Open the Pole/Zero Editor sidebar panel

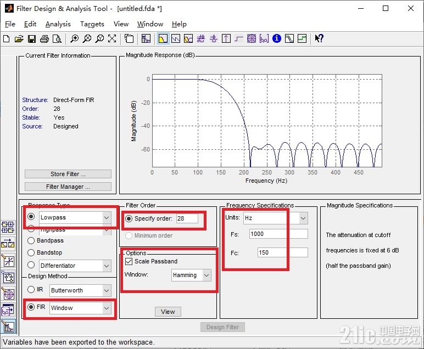click(8, 294)
